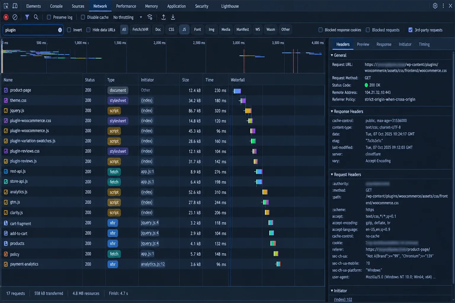Image resolution: width=455 pixels, height=303 pixels.
Task: Tick the Invert filter checkbox
Action: point(69,30)
